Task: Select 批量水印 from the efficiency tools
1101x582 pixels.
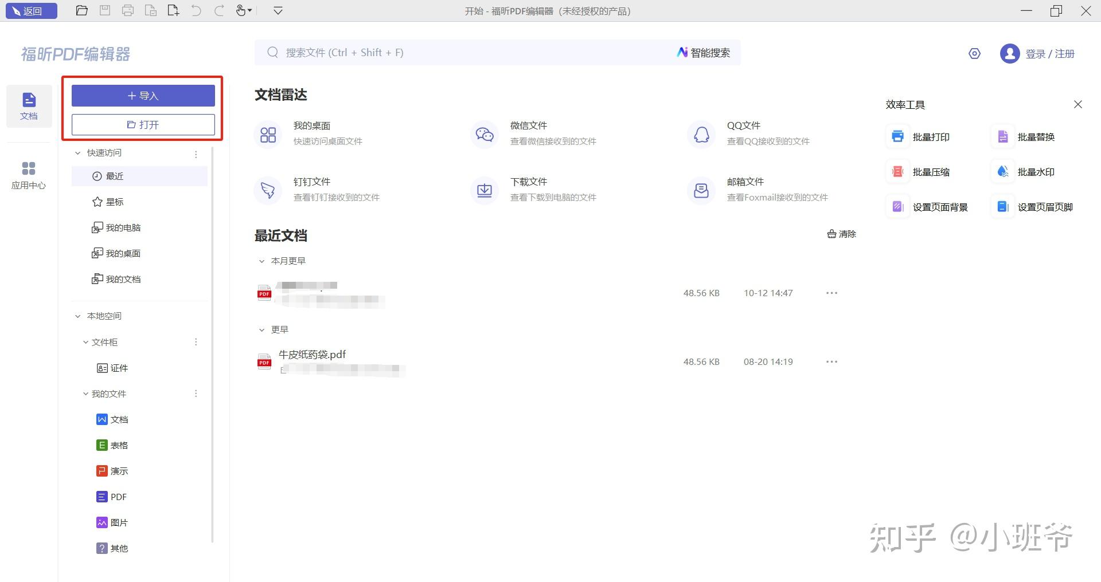Action: 1036,171
